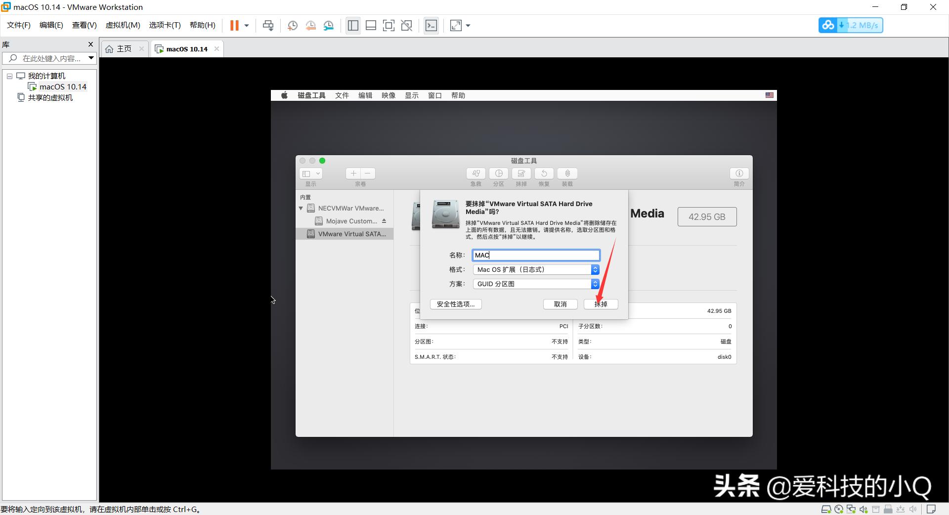The image size is (949, 515).
Task: Open the 虚拟机(M) menu
Action: (123, 25)
